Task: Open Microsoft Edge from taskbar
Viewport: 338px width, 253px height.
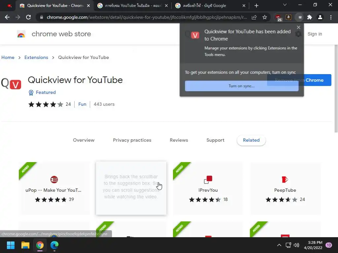Action: coord(54,245)
